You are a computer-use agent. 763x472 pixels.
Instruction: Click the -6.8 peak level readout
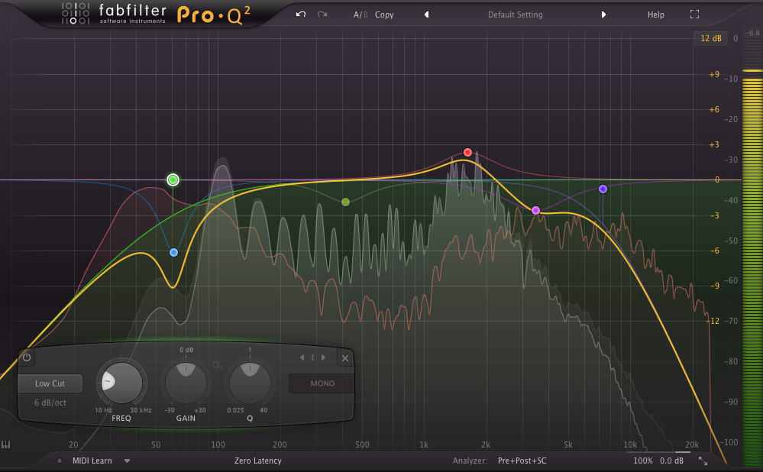click(x=752, y=33)
